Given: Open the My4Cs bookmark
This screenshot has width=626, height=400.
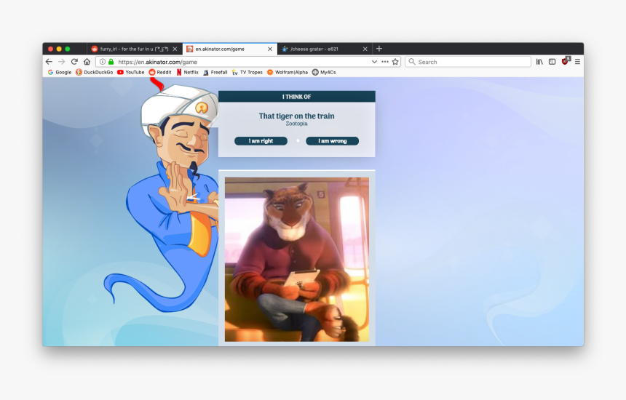Looking at the screenshot, I should (x=324, y=72).
